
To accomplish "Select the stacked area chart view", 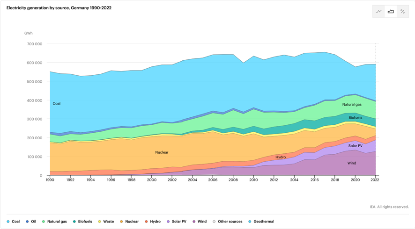I will point(391,12).
